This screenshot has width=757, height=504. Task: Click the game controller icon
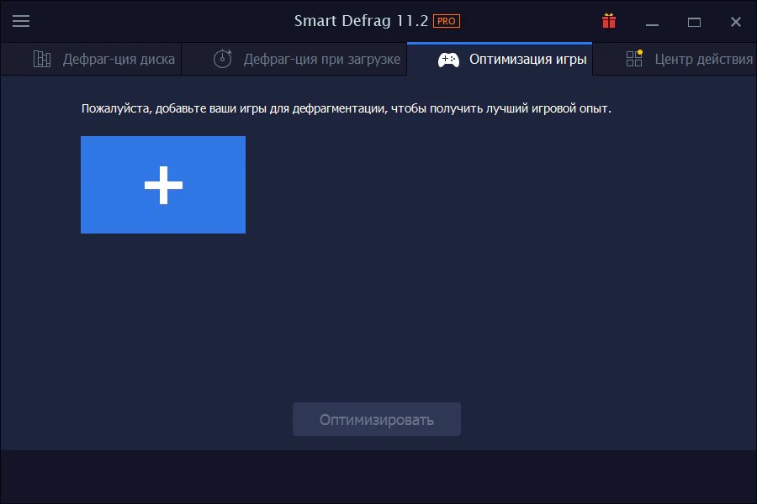(448, 60)
